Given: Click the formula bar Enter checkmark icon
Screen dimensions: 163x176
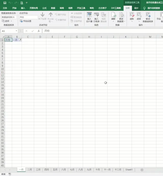Looking at the screenshot, I should pyautogui.click(x=33, y=31).
